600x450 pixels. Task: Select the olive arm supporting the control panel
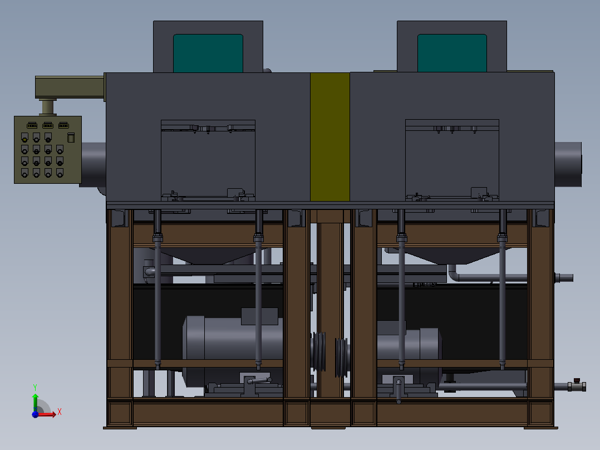tap(70, 87)
